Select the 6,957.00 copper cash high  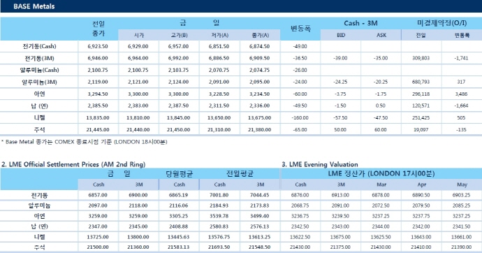pyautogui.click(x=179, y=46)
